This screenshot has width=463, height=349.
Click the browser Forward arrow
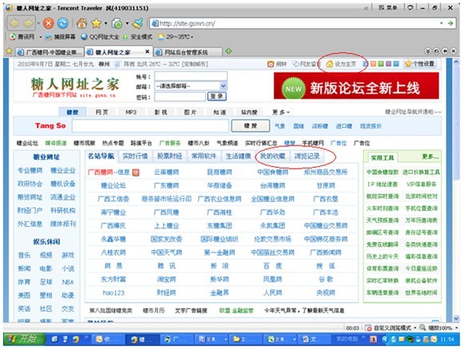28,23
